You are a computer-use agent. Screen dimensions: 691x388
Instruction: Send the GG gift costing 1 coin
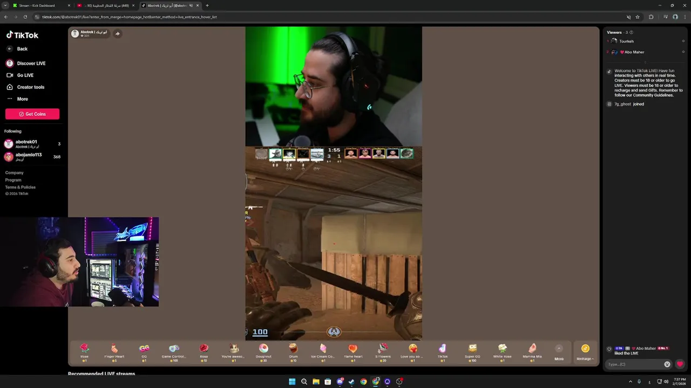[144, 352]
